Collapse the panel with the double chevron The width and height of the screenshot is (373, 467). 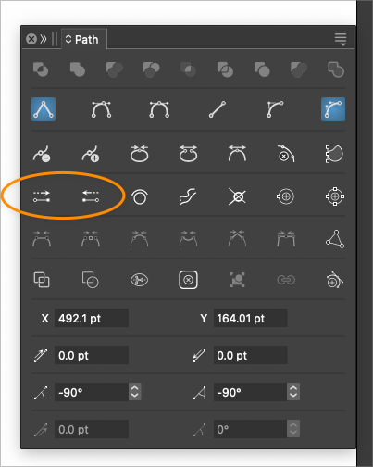(44, 39)
